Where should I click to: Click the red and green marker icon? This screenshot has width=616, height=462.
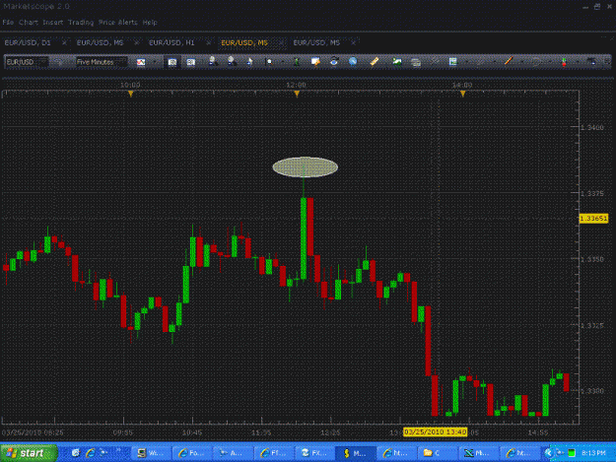pyautogui.click(x=564, y=62)
